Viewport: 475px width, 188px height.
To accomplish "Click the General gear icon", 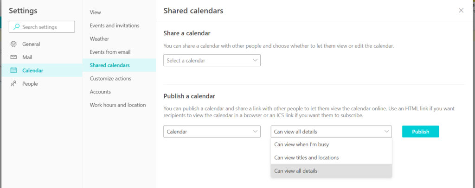I will pyautogui.click(x=13, y=44).
